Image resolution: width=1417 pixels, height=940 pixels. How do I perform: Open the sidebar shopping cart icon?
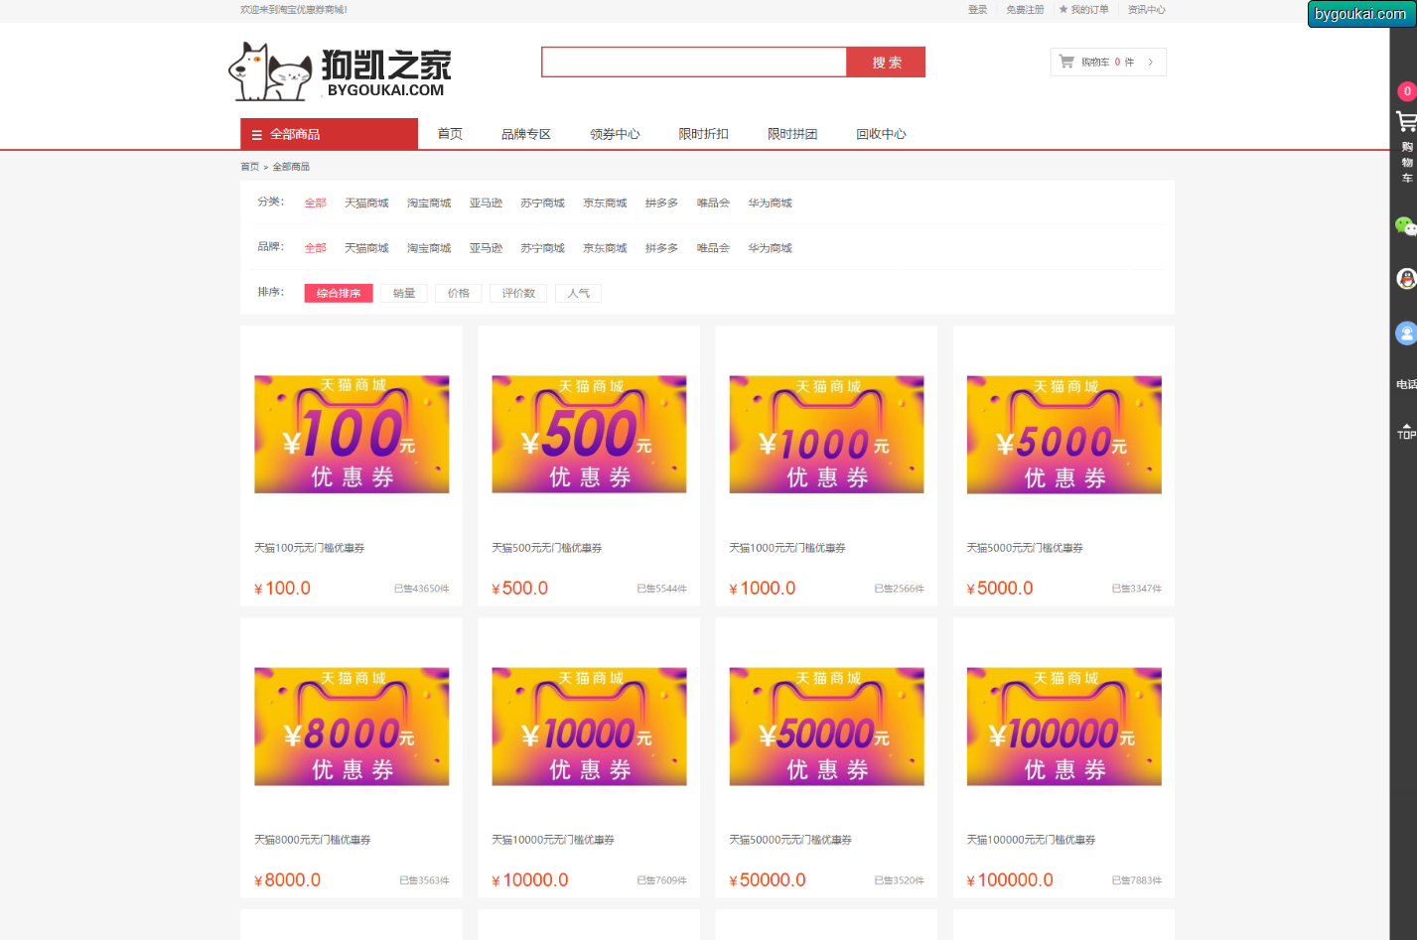pos(1405,122)
